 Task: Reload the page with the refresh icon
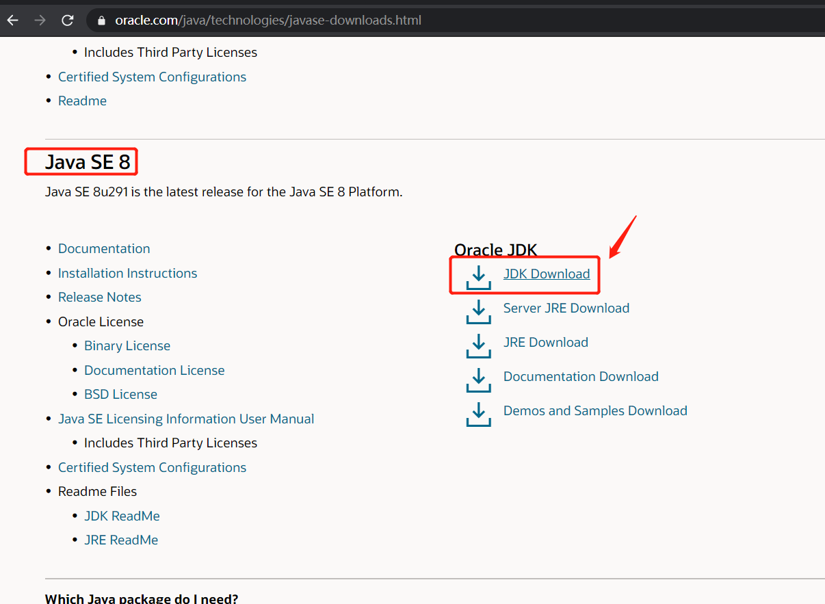(x=67, y=21)
